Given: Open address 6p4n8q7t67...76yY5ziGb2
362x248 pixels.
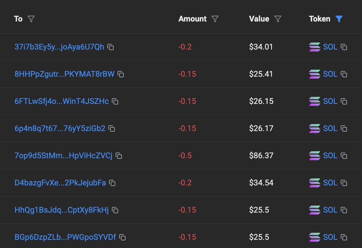Looking at the screenshot, I should 60,129.
